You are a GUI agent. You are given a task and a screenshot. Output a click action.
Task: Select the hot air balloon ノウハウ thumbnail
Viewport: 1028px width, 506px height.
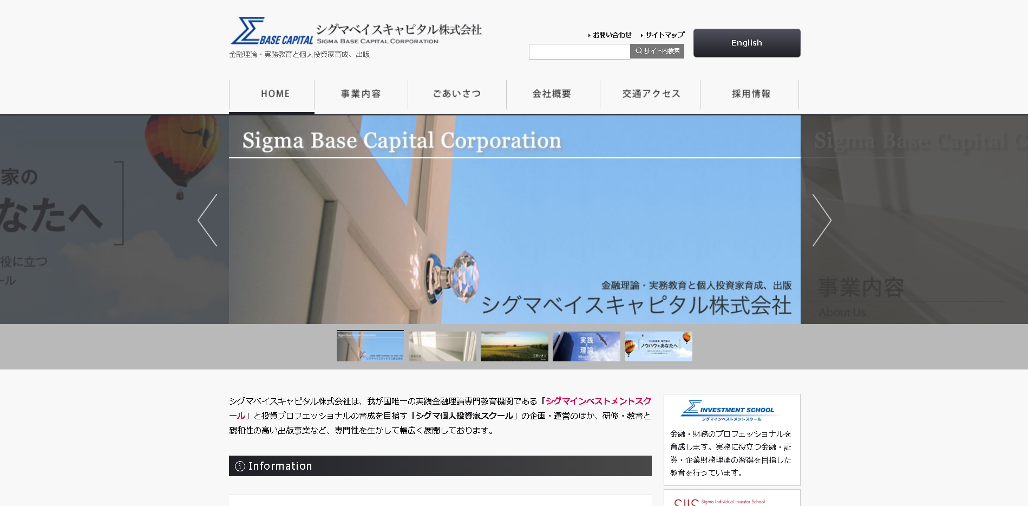[x=658, y=347]
